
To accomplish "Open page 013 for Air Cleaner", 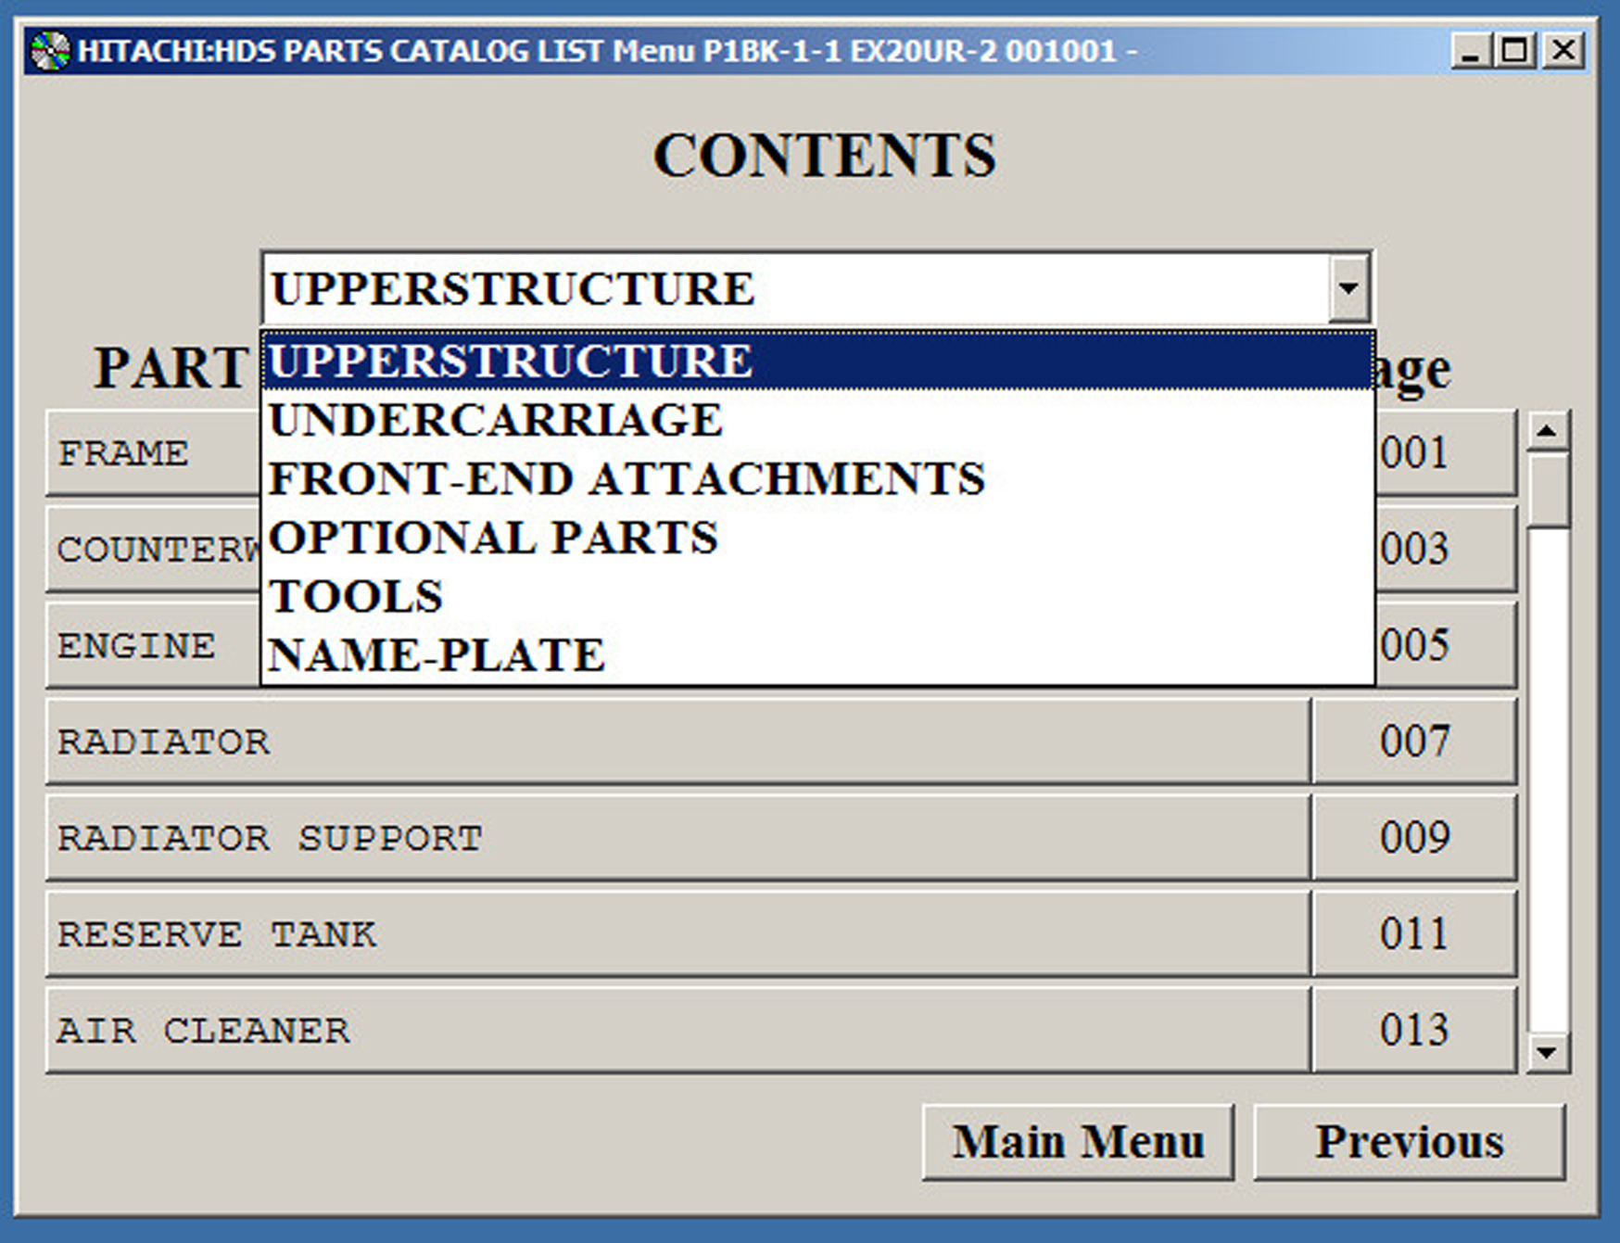I will pyautogui.click(x=1413, y=1030).
